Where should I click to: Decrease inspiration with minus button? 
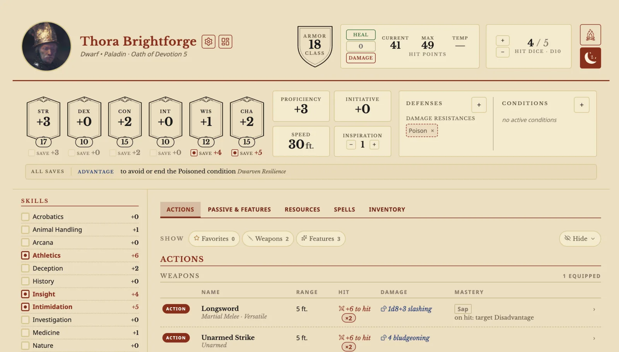pos(351,145)
